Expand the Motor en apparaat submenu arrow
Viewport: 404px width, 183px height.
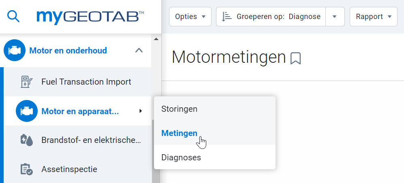141,111
